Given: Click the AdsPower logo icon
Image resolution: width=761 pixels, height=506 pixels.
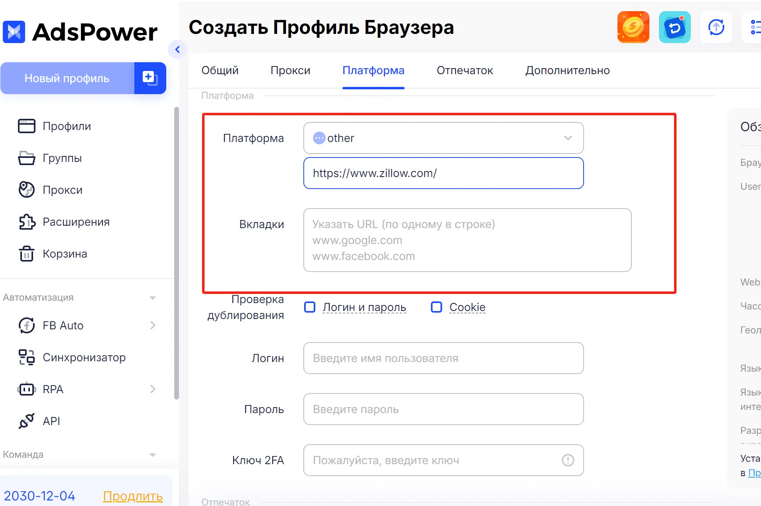Looking at the screenshot, I should tap(14, 32).
